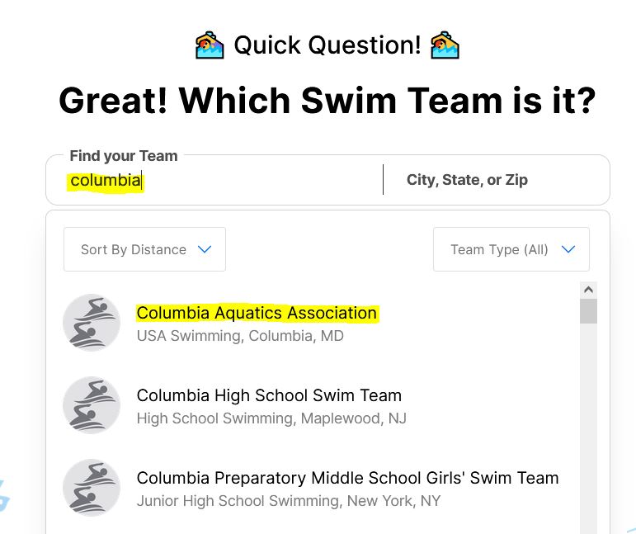Viewport: 636px width, 534px height.
Task: Click the results list scroll up arrow
Action: (x=588, y=291)
